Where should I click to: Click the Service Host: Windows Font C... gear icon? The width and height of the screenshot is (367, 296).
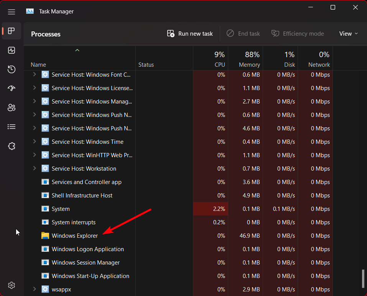(x=45, y=75)
